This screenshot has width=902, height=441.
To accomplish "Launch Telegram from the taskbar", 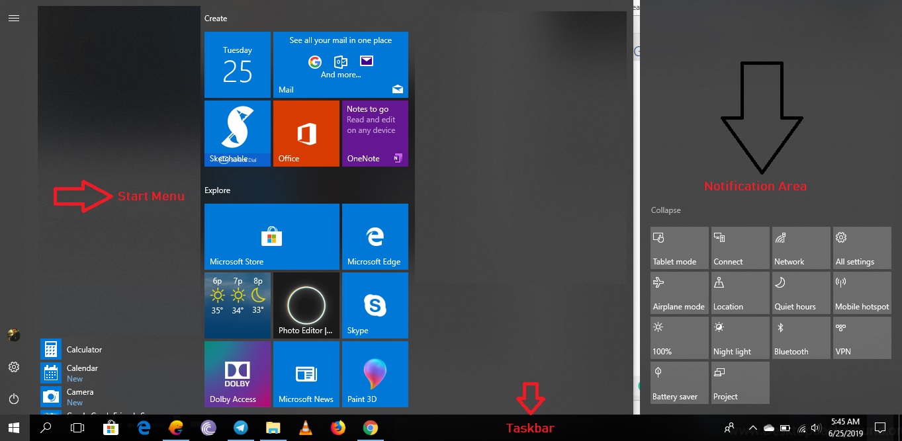I will tap(240, 428).
